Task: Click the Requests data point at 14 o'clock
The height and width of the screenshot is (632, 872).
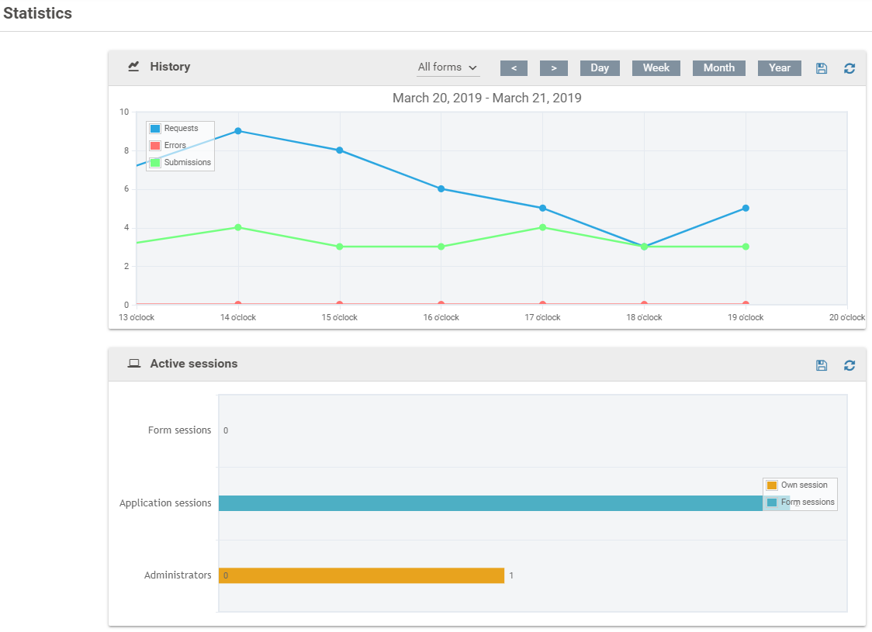Action: tap(238, 131)
